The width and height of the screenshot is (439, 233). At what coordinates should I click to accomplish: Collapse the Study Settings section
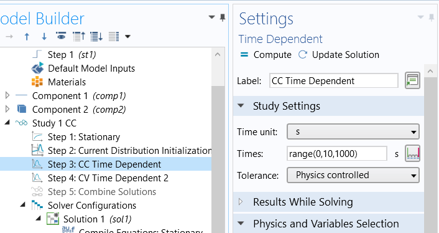pyautogui.click(x=241, y=106)
